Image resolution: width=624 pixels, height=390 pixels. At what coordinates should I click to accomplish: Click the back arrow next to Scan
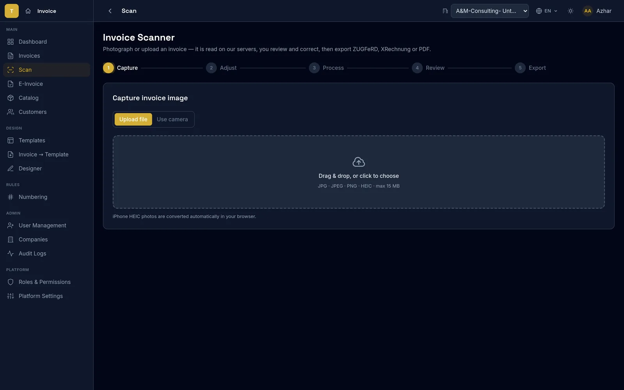click(x=110, y=11)
